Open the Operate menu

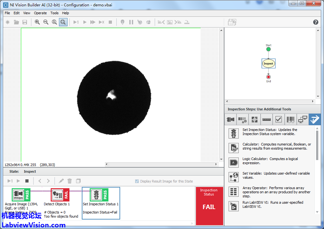point(40,13)
